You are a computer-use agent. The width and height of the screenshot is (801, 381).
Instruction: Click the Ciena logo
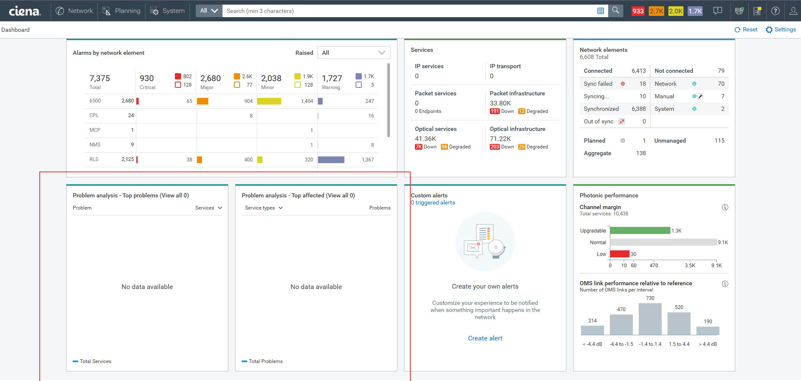(25, 11)
